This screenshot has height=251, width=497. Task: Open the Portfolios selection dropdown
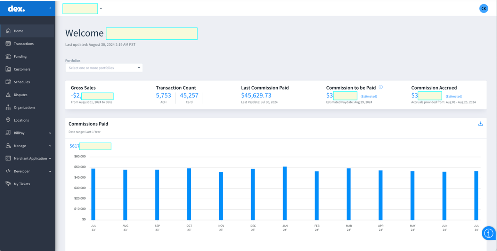point(104,67)
